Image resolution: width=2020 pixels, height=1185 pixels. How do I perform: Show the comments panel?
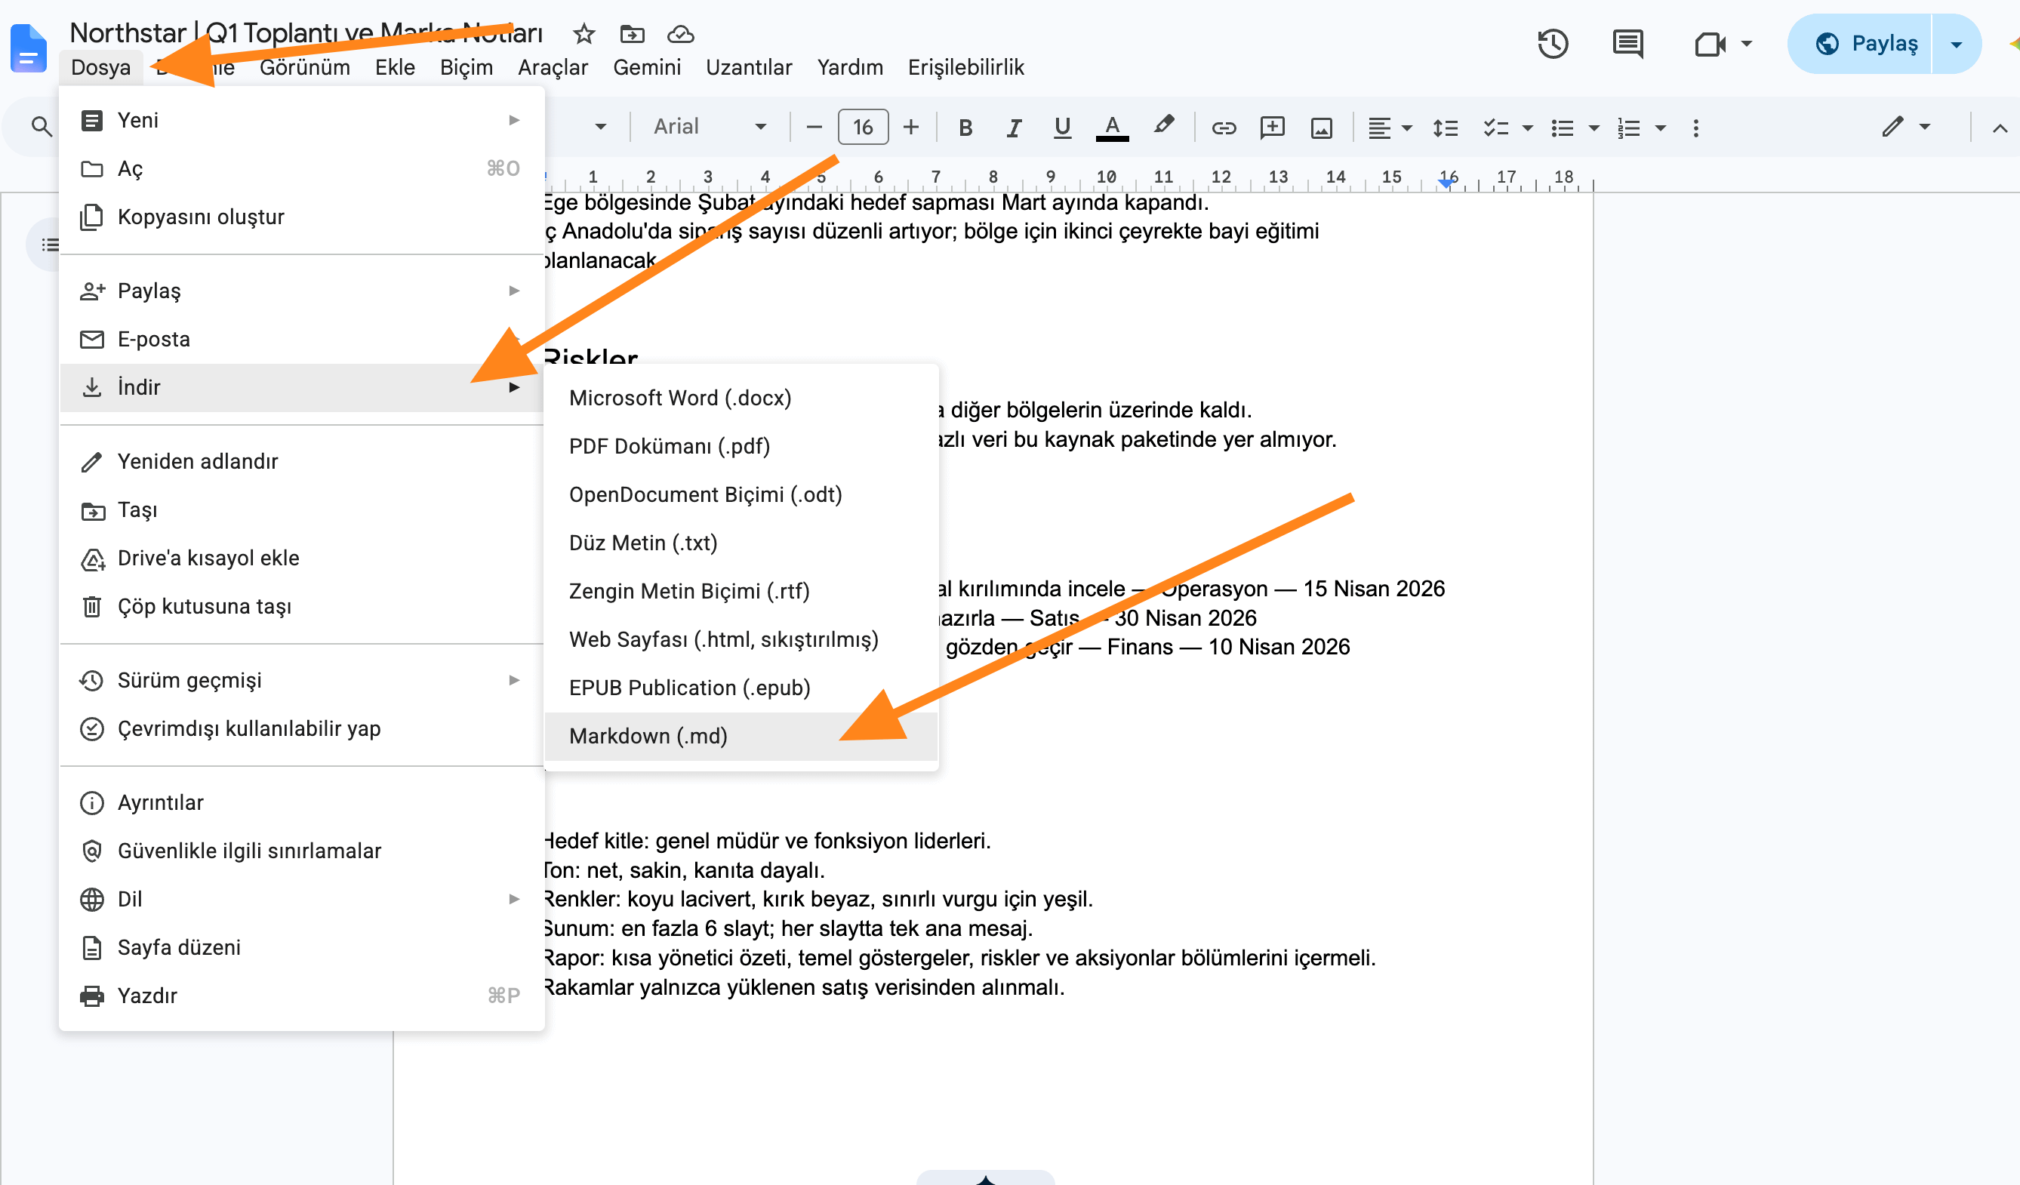1627,43
